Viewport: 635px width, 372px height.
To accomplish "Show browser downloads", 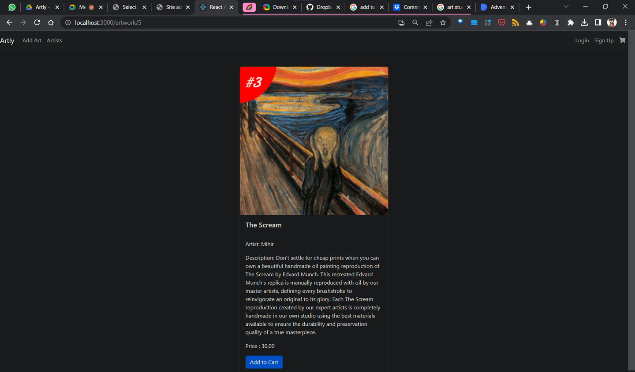I will [584, 22].
